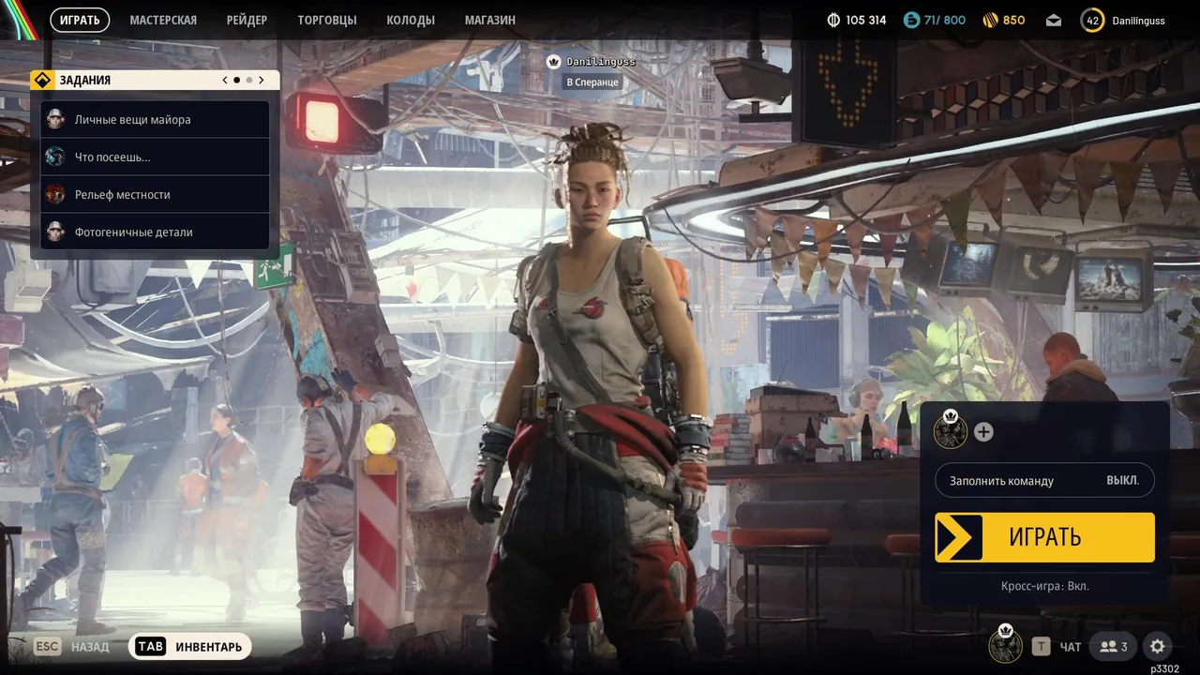Screen dimensions: 1200x675
Task: Open the Danilinguss profile name in header
Action: coord(1138,20)
